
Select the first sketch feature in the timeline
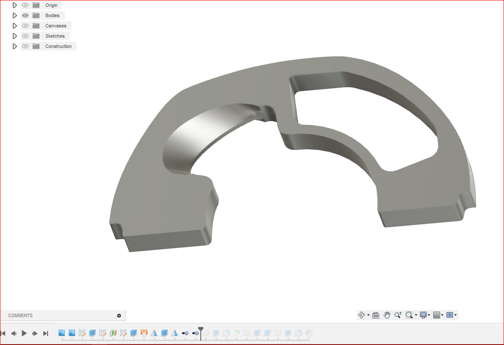click(x=81, y=333)
